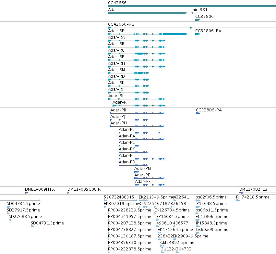Viewport: 276px width, 254px height.
Task: Select EST RH74218.5prime
Action: pos(253,197)
